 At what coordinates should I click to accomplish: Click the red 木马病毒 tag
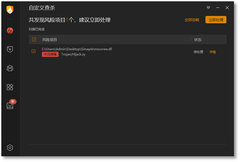50,54
